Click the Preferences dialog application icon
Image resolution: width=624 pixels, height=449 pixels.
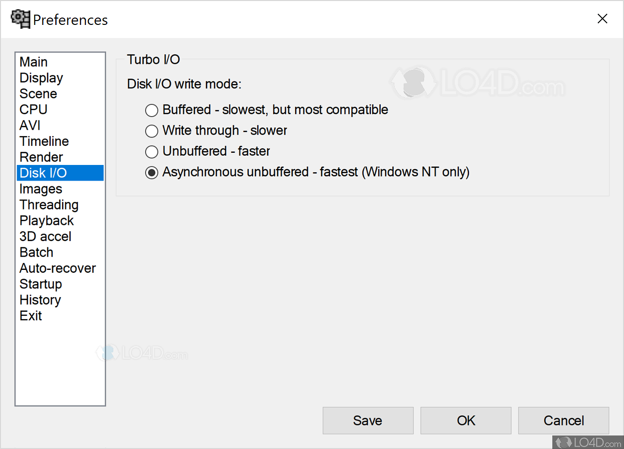pyautogui.click(x=21, y=19)
